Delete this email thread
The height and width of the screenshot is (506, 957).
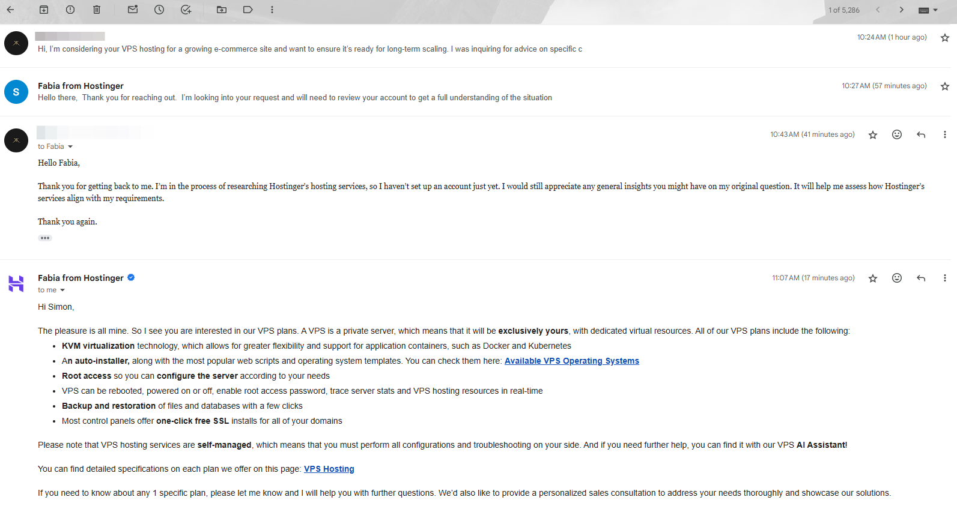pyautogui.click(x=96, y=10)
